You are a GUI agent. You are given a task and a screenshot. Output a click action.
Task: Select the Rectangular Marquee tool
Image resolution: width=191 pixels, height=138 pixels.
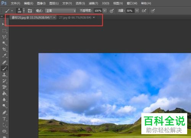[4, 31]
